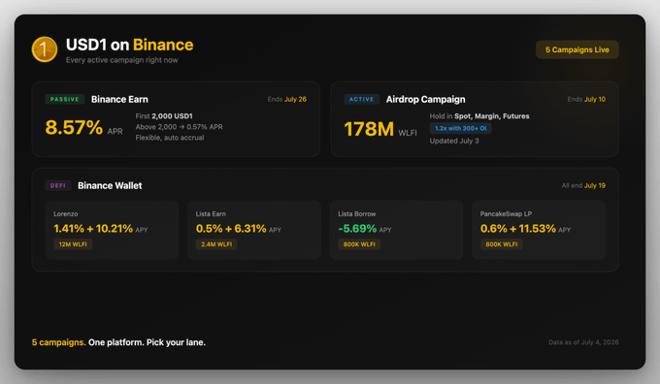This screenshot has height=384, width=660.
Task: Click '5 campaigns. One platform. Pick your lane.'
Action: [118, 342]
